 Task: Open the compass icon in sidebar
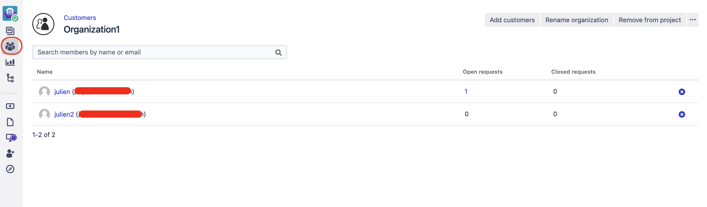[10, 169]
